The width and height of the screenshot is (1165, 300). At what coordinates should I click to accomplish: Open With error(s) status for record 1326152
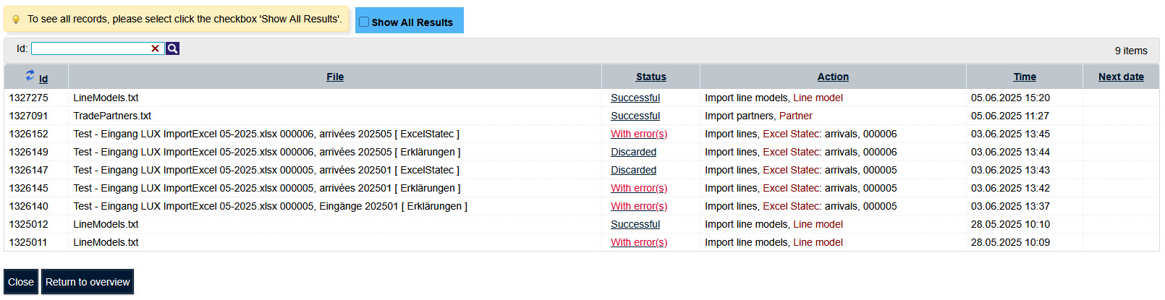click(x=639, y=134)
